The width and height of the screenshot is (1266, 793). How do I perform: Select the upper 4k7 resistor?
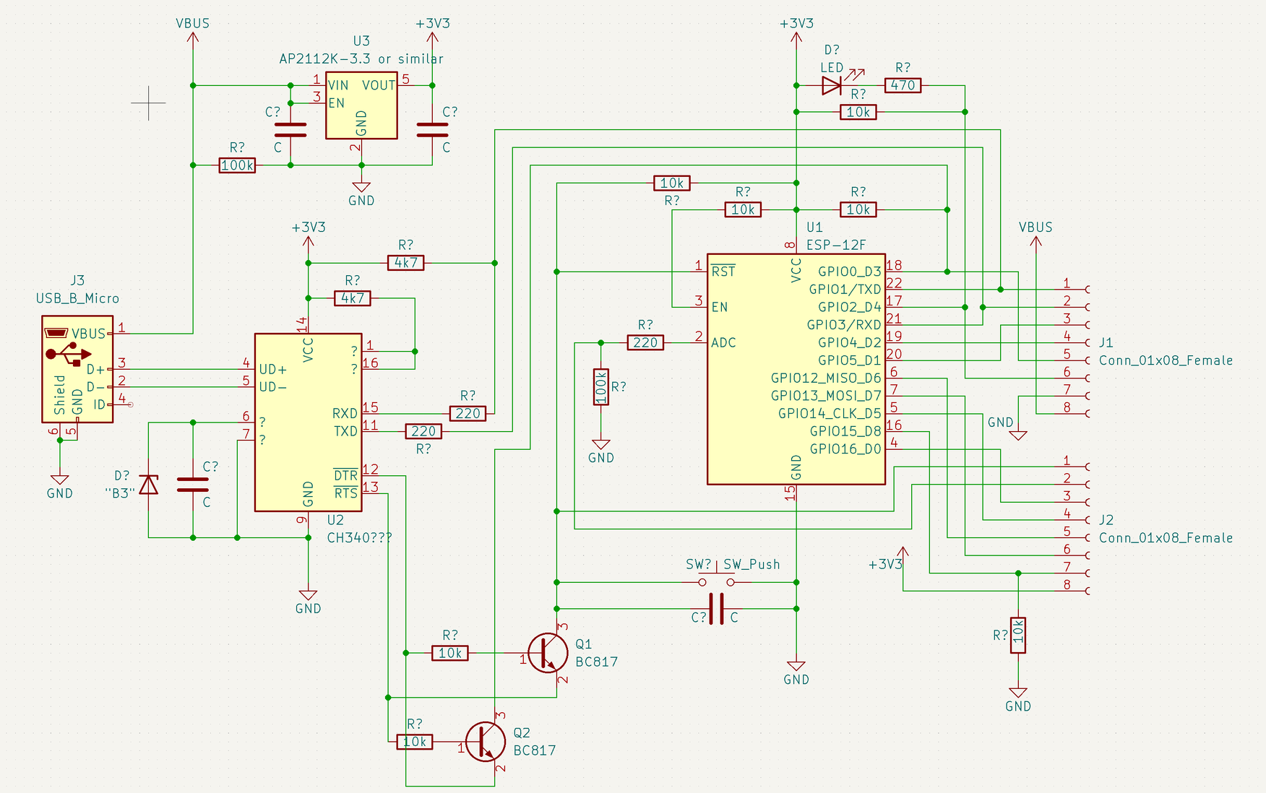click(405, 263)
